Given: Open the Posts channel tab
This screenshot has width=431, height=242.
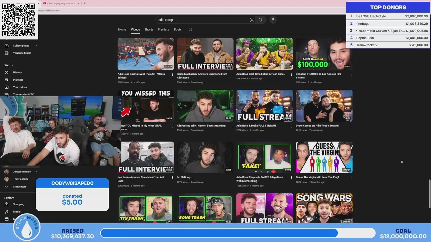Looking at the screenshot, I should [x=178, y=30].
